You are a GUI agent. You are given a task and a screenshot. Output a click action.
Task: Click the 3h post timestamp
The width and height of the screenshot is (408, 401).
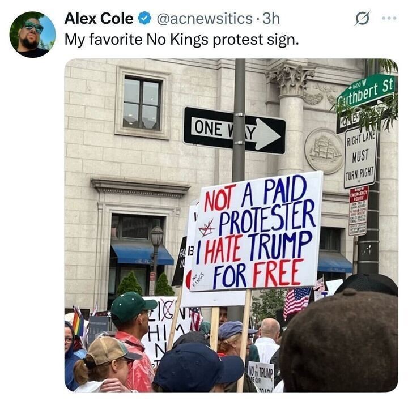tap(271, 19)
